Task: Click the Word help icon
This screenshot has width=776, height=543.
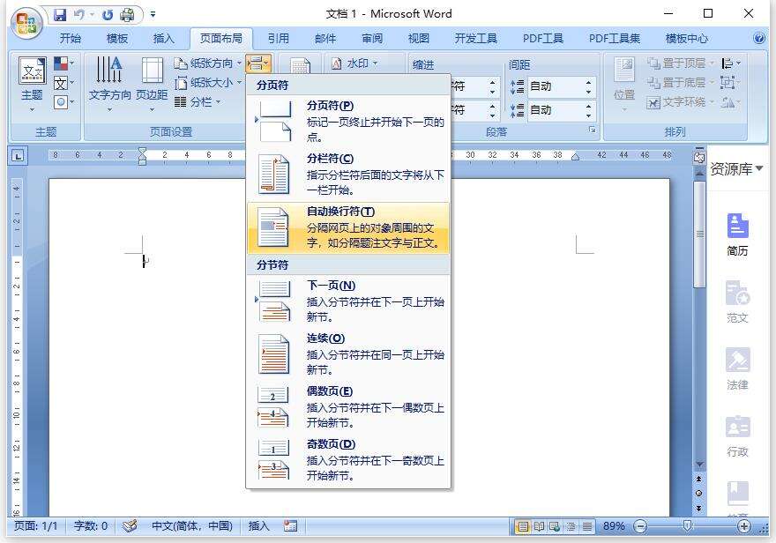Action: [x=758, y=38]
